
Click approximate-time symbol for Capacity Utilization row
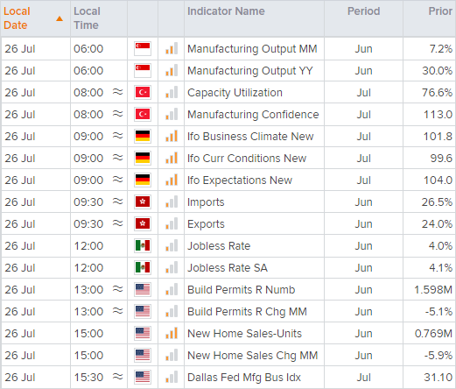point(118,92)
